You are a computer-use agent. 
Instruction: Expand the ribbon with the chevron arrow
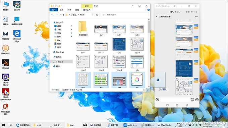146,10
